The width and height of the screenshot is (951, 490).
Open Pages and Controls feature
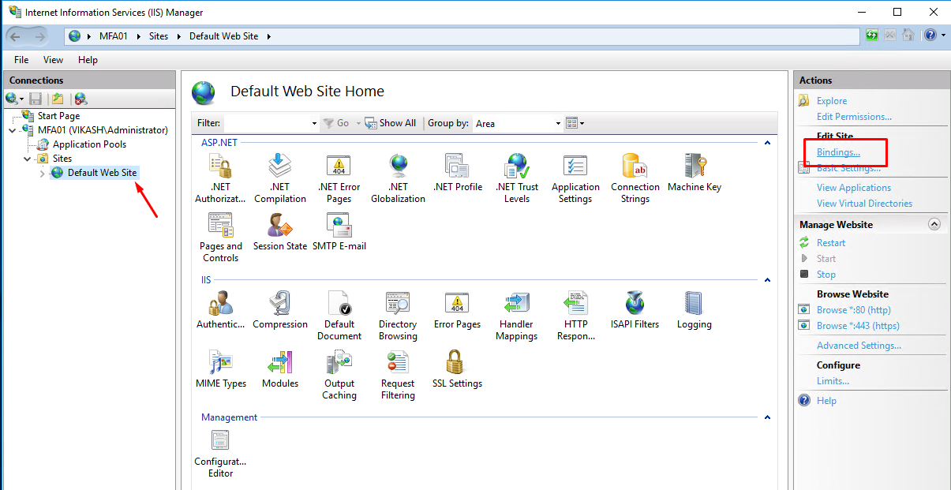coord(220,237)
